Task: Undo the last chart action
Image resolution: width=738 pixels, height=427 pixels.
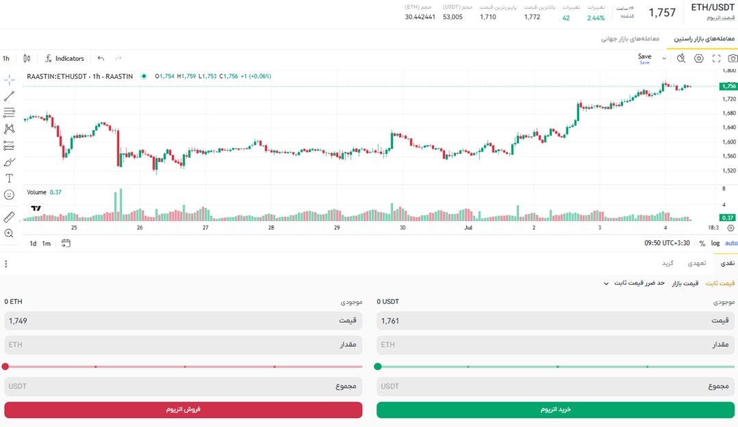Action: (x=101, y=58)
